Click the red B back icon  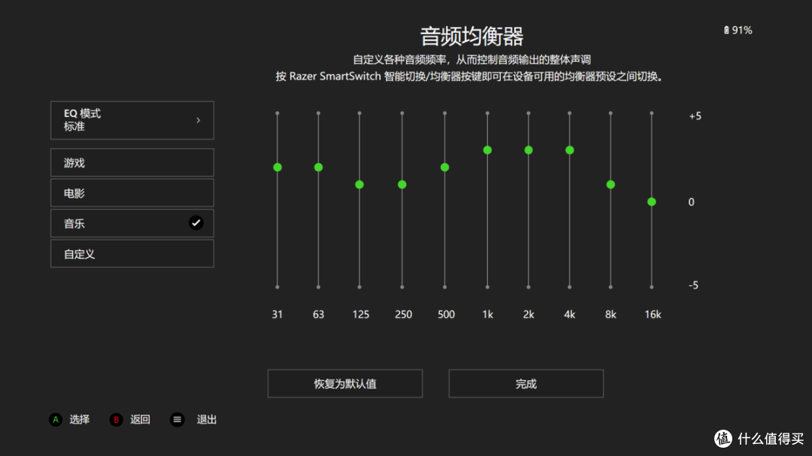pos(117,420)
